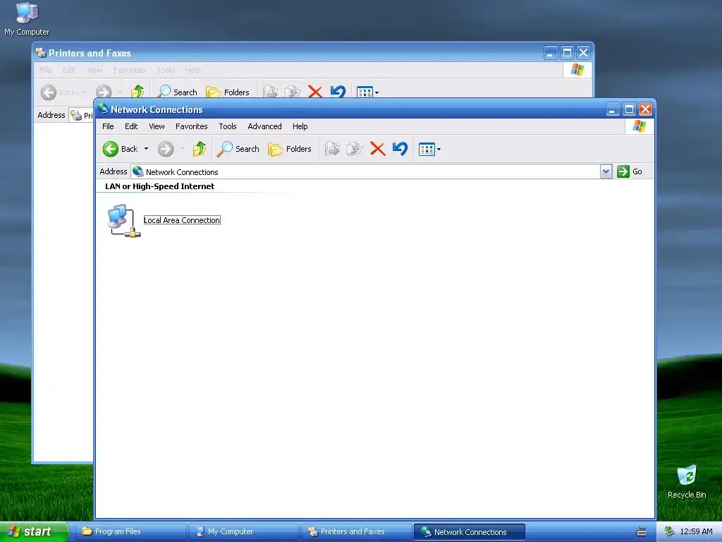Open Search in Network Connections toolbar
Image resolution: width=722 pixels, height=542 pixels.
click(238, 149)
